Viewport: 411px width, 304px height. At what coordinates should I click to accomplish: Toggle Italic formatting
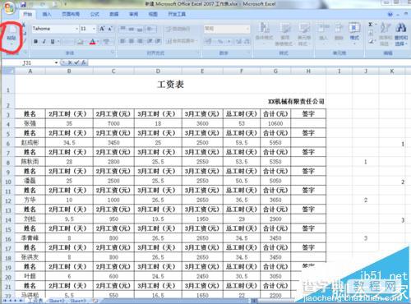click(44, 42)
